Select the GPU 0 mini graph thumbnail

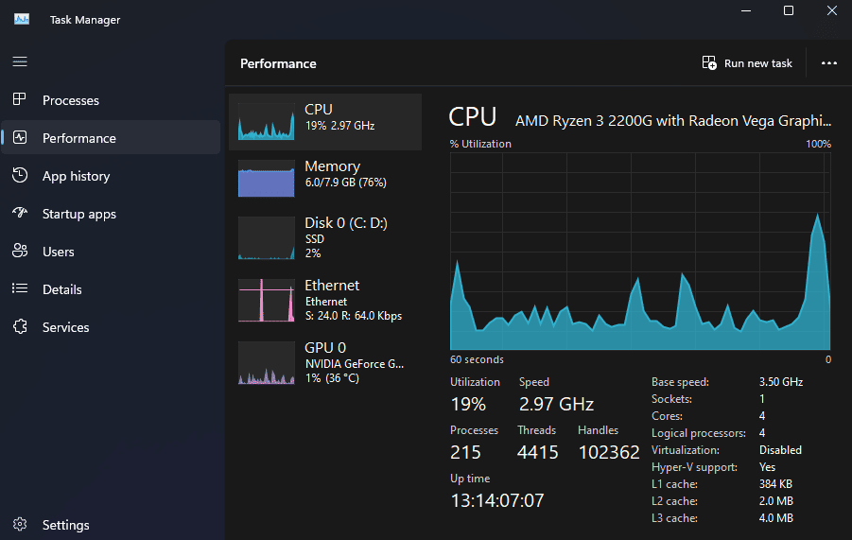coord(267,363)
